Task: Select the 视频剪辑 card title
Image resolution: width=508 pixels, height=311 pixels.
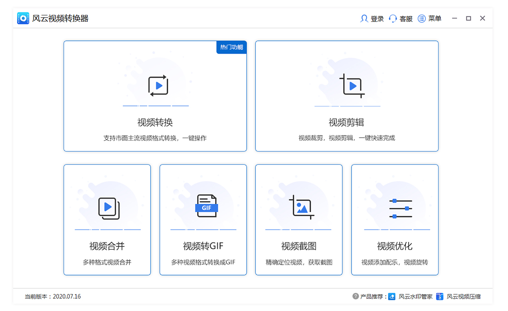Action: [347, 122]
